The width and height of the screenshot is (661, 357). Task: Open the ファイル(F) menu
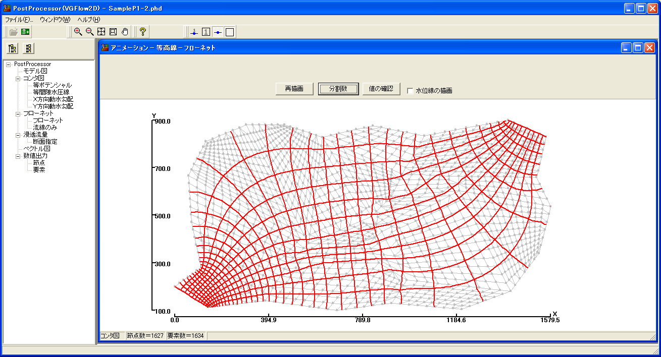19,20
